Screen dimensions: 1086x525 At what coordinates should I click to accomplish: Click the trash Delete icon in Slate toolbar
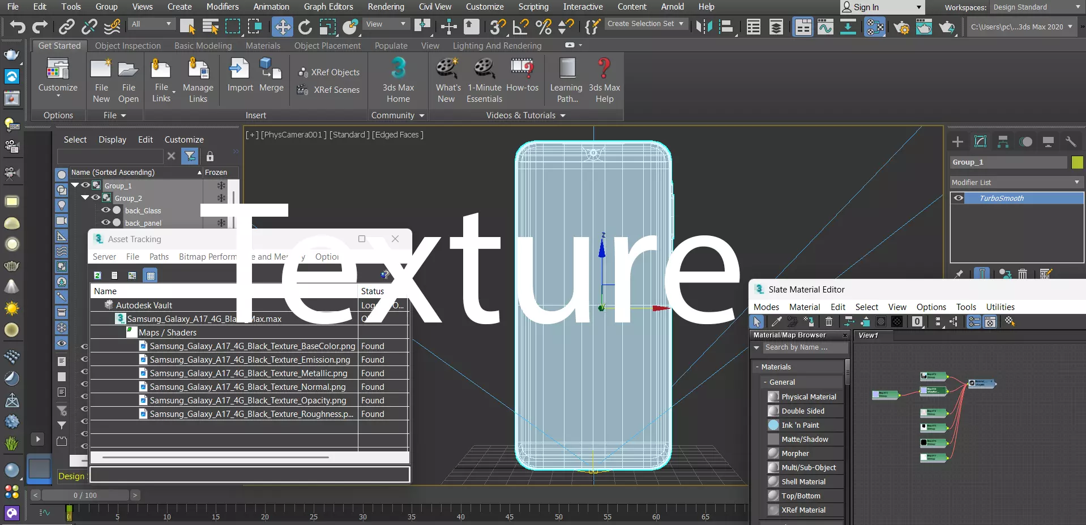(829, 321)
